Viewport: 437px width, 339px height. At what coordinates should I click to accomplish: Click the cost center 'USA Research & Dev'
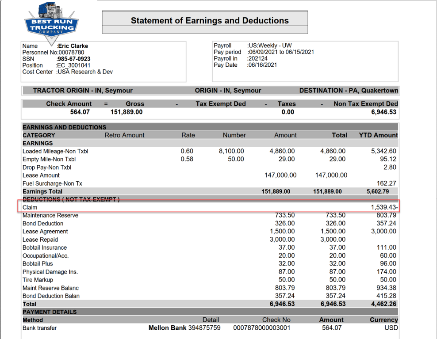85,72
